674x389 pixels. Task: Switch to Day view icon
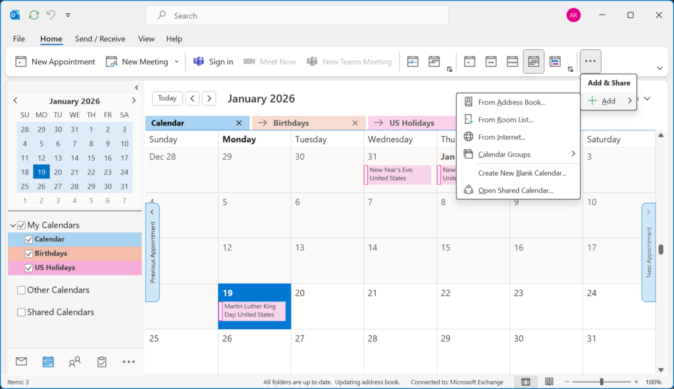(x=469, y=61)
